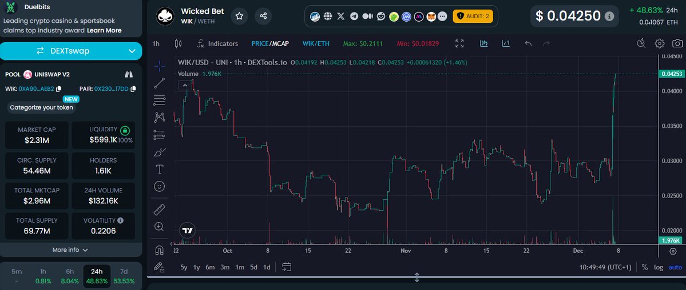This screenshot has height=290, width=686.
Task: Show more links with the three-dots icon
Action: pyautogui.click(x=443, y=17)
